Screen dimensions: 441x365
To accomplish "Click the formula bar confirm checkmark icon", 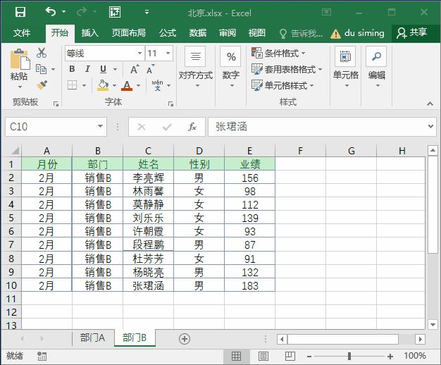I will point(167,128).
